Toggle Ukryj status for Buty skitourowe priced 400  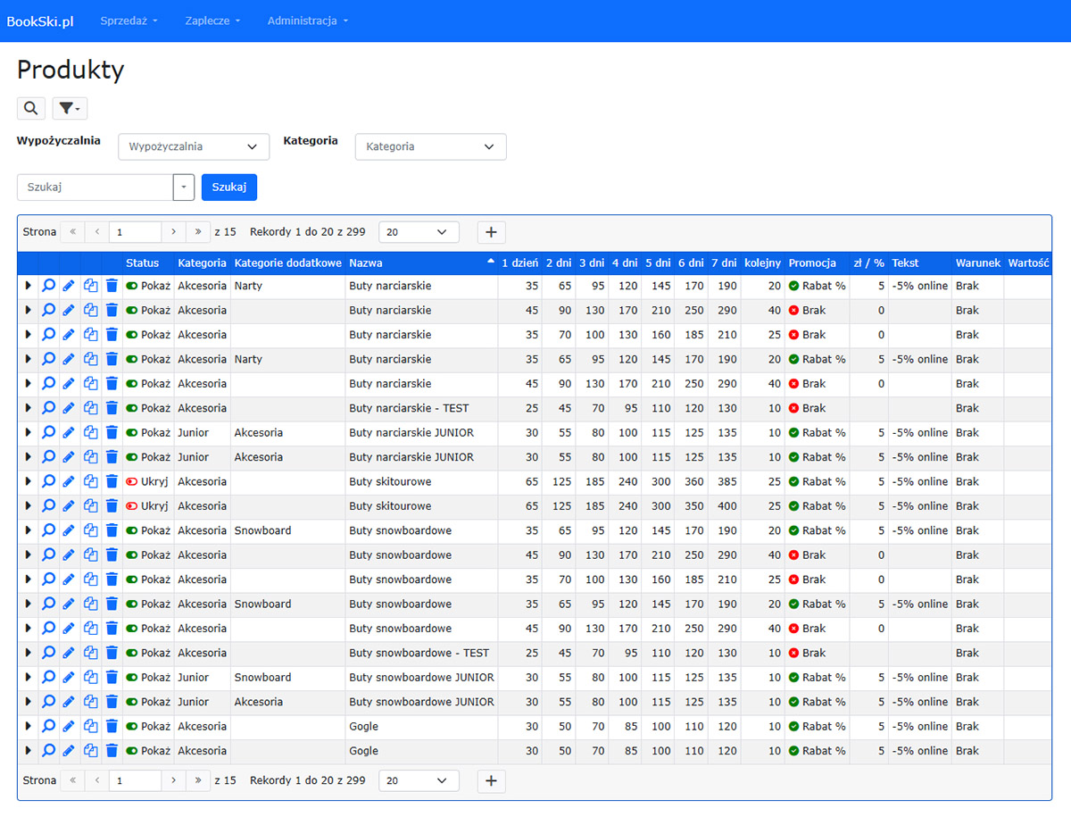click(x=132, y=506)
